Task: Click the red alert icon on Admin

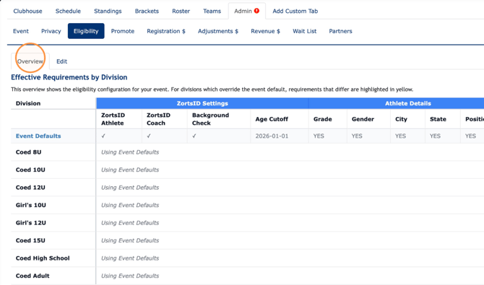Action: (256, 11)
